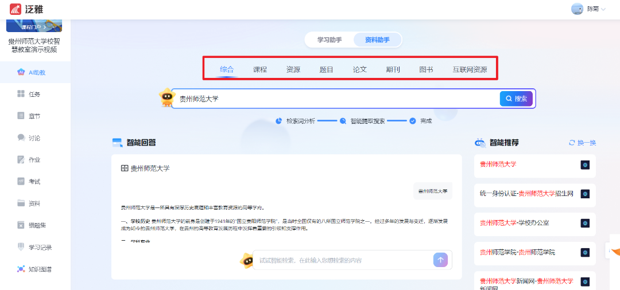Open 贵州师范大学-学校办公室 link
Image resolution: width=620 pixels, height=290 pixels.
coord(514,223)
